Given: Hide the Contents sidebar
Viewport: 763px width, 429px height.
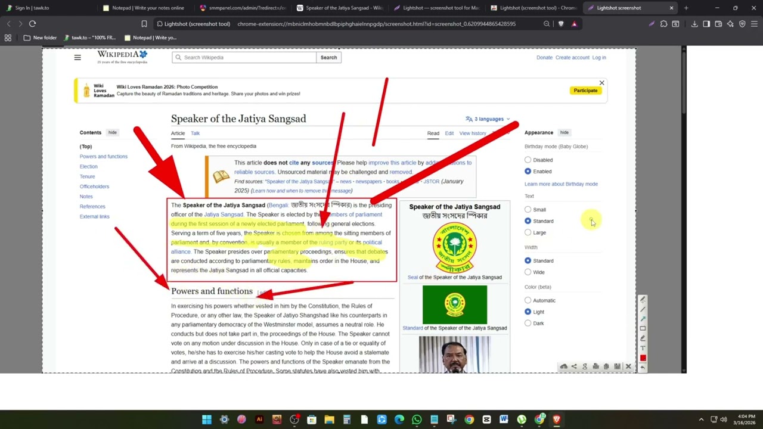Looking at the screenshot, I should (x=112, y=132).
